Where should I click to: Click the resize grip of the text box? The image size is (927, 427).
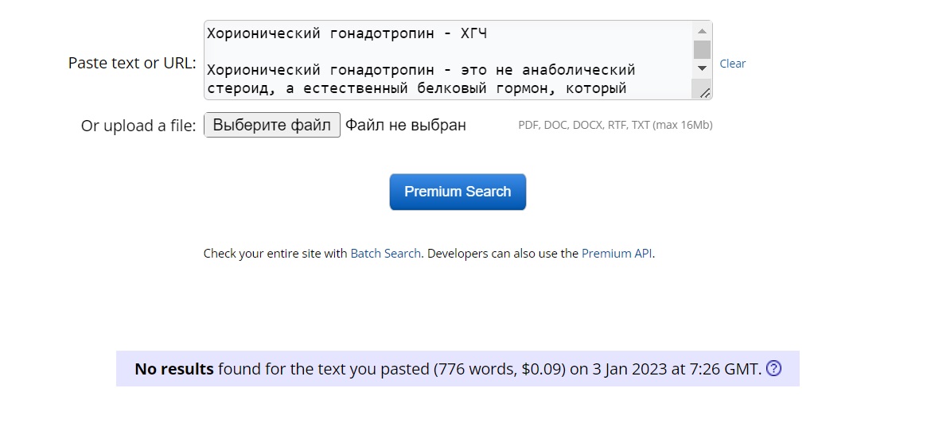pyautogui.click(x=705, y=93)
